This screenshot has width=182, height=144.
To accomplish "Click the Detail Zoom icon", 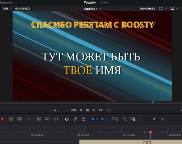I will [124, 119].
